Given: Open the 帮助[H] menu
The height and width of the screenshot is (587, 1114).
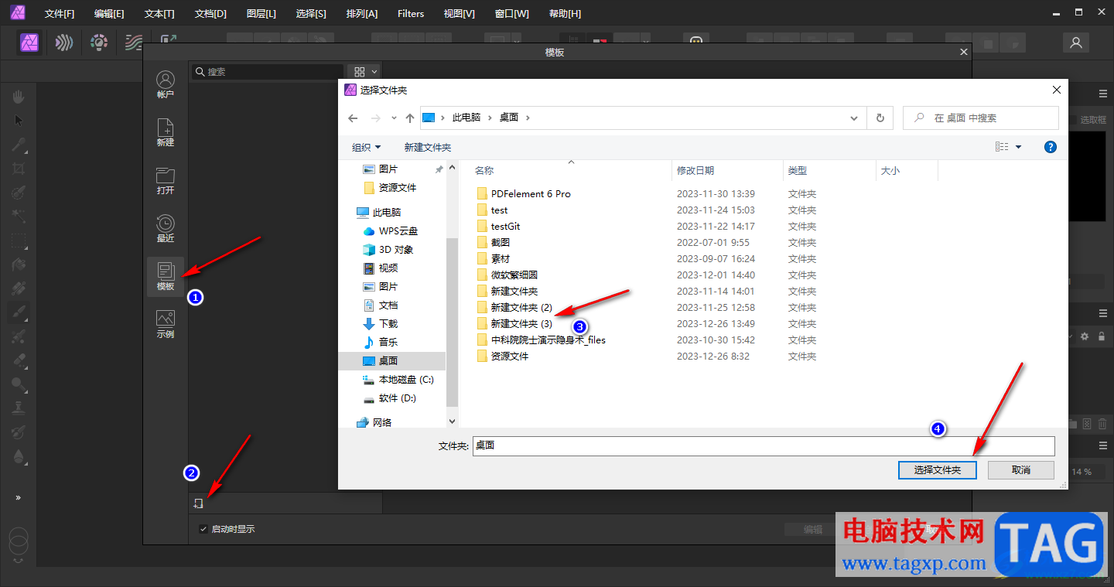Looking at the screenshot, I should [x=565, y=14].
